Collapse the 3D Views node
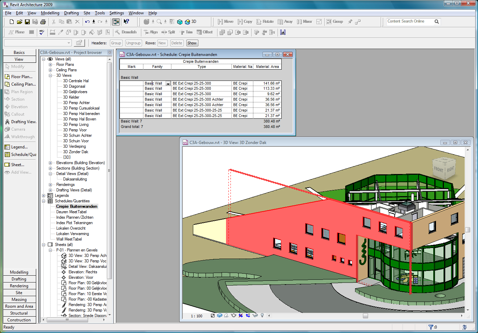The image size is (478, 333). tap(51, 75)
